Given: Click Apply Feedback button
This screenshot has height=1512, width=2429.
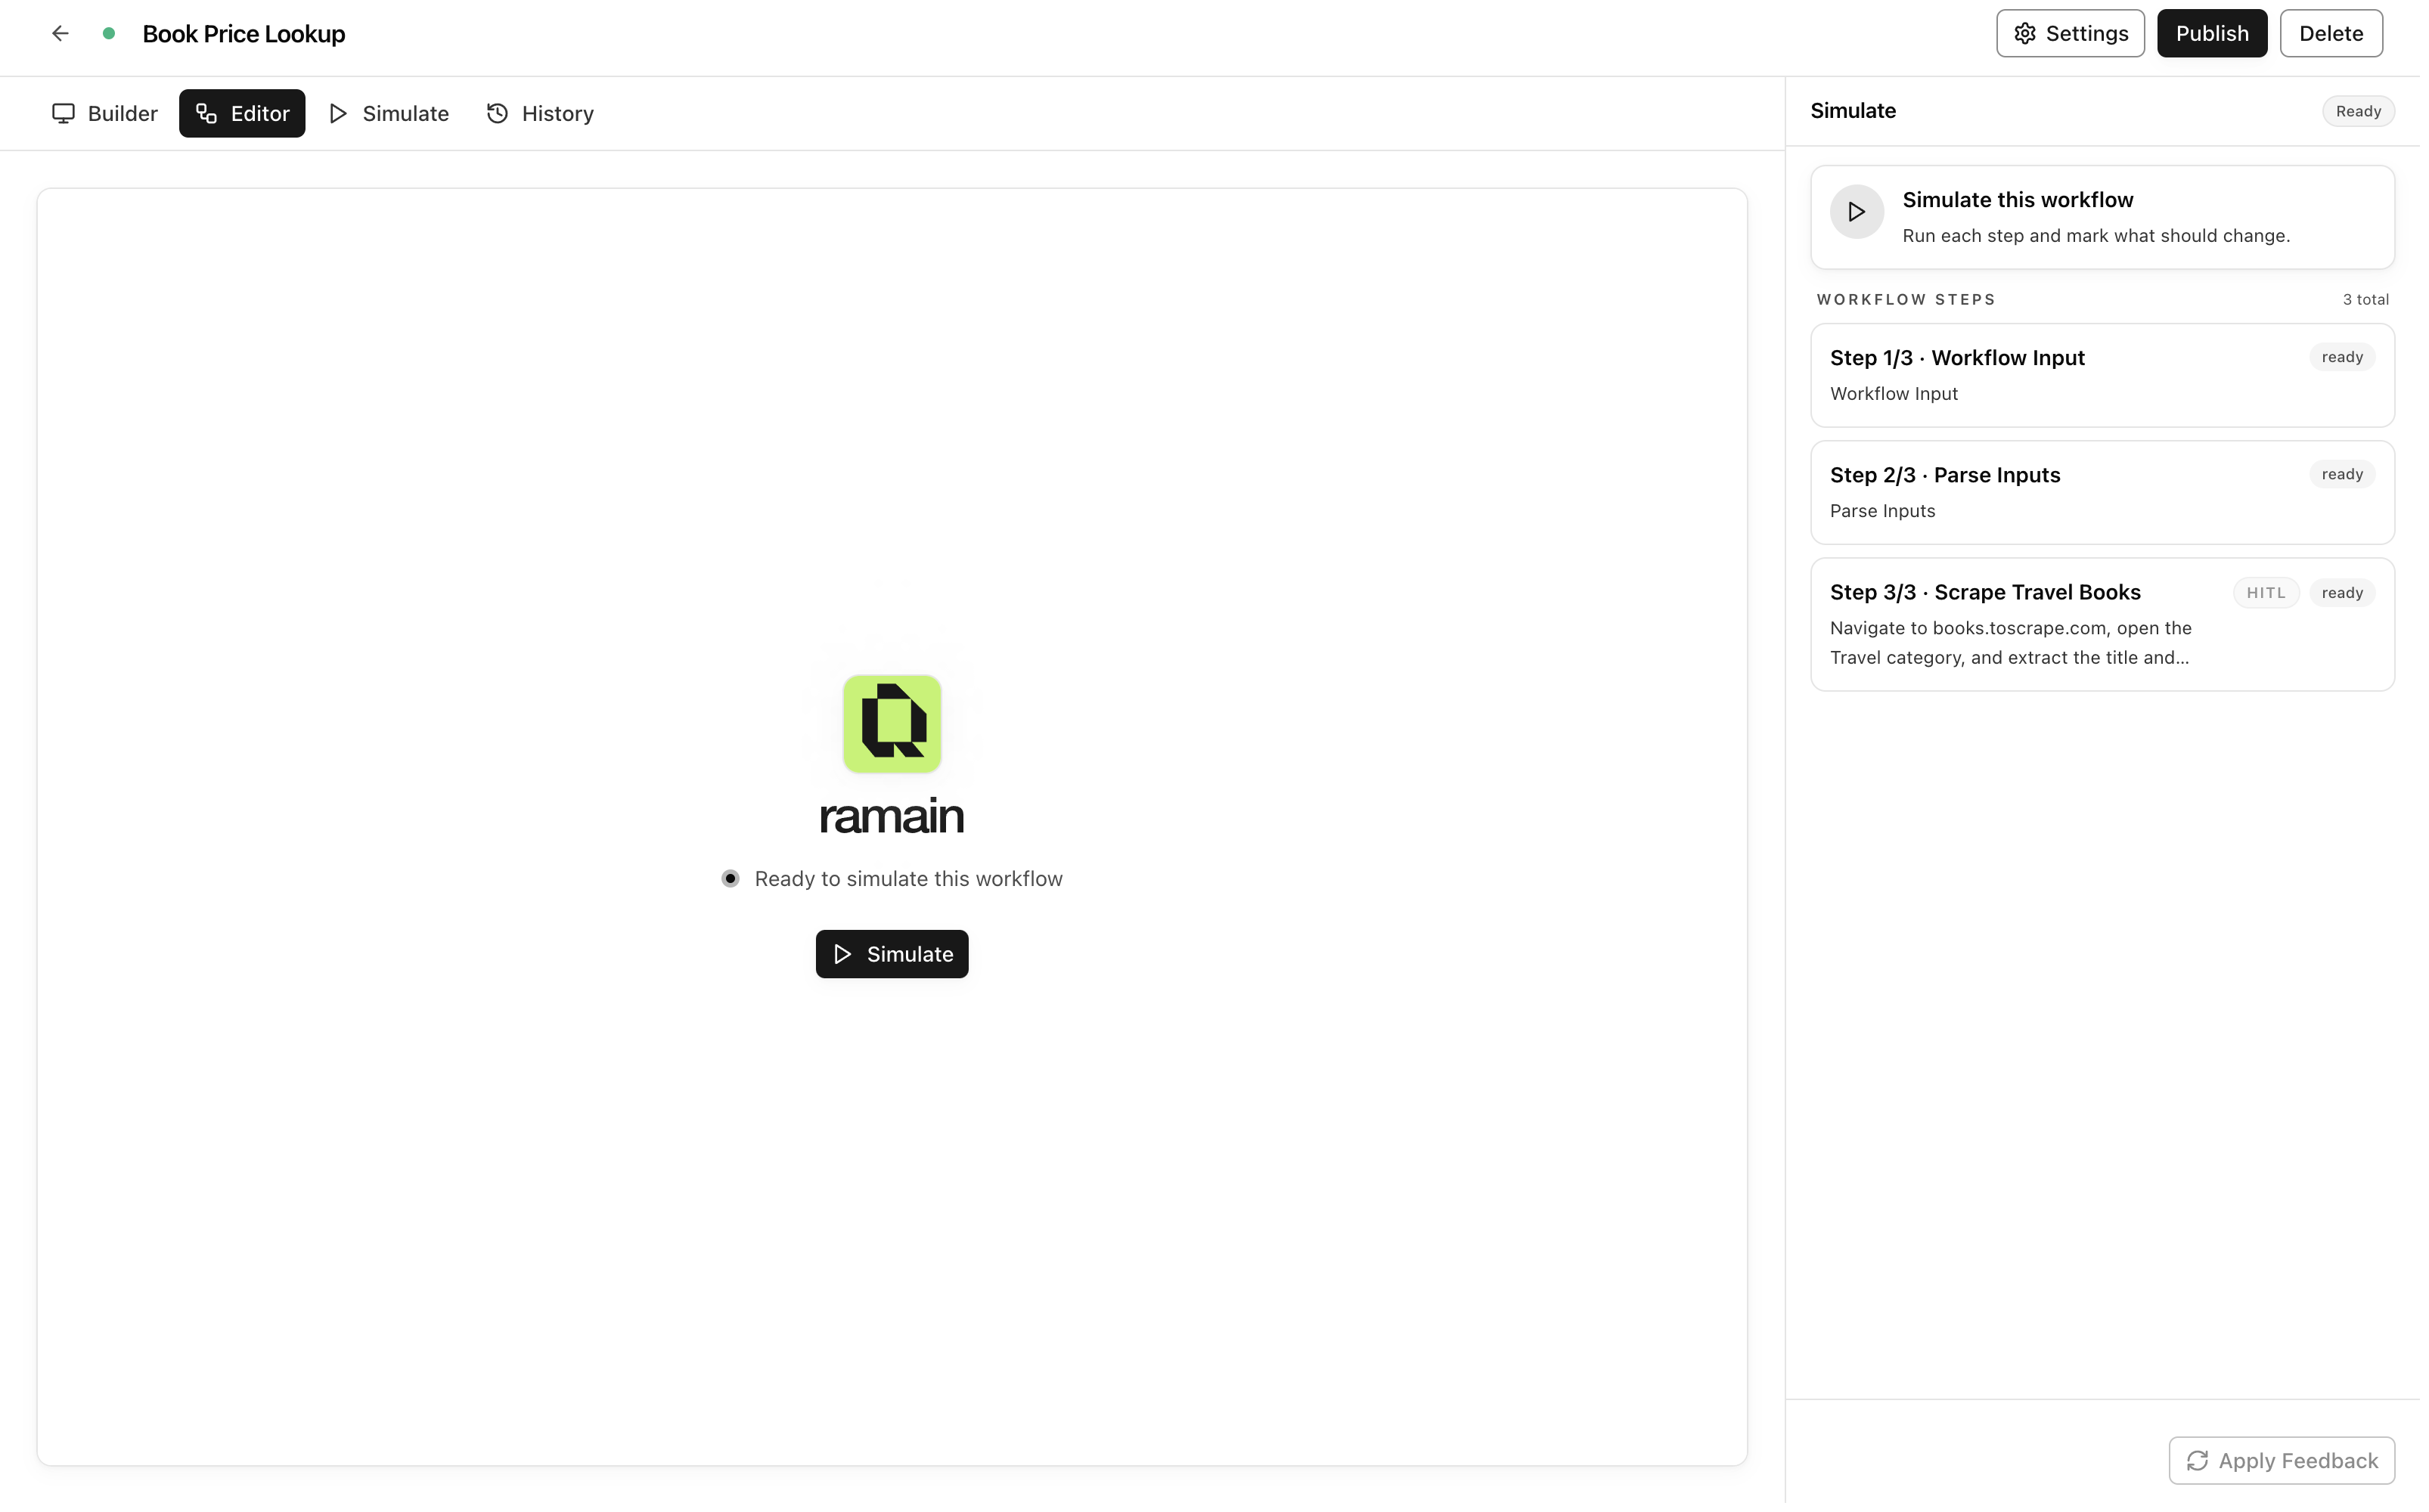Looking at the screenshot, I should click(x=2291, y=1466).
